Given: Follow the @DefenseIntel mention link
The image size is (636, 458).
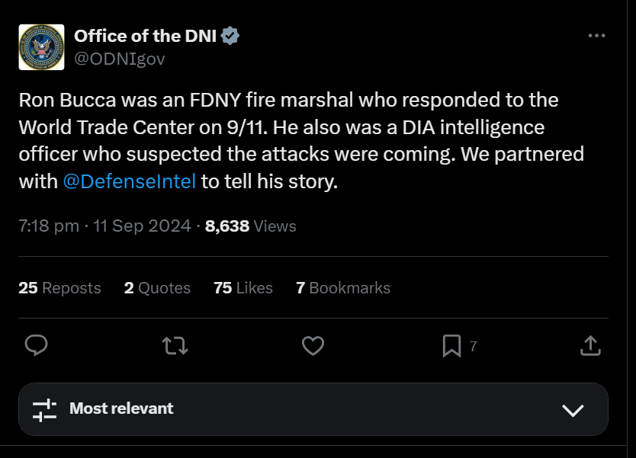Looking at the screenshot, I should tap(130, 181).
